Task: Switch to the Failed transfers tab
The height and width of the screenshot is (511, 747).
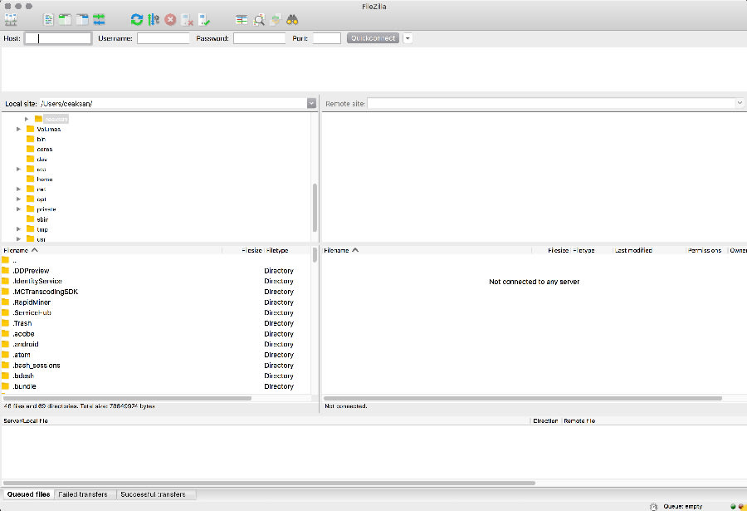Action: point(83,494)
